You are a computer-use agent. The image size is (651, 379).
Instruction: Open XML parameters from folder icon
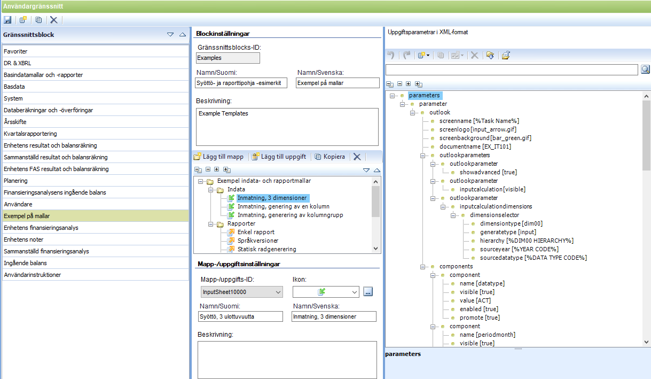(x=506, y=55)
